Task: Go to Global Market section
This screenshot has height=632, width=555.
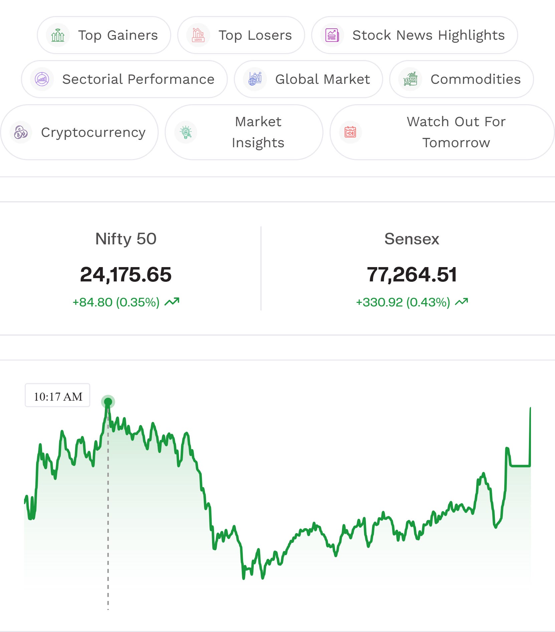Action: pyautogui.click(x=308, y=79)
